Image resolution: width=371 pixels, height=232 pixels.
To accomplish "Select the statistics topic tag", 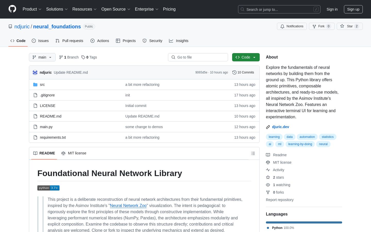I will 328,137.
